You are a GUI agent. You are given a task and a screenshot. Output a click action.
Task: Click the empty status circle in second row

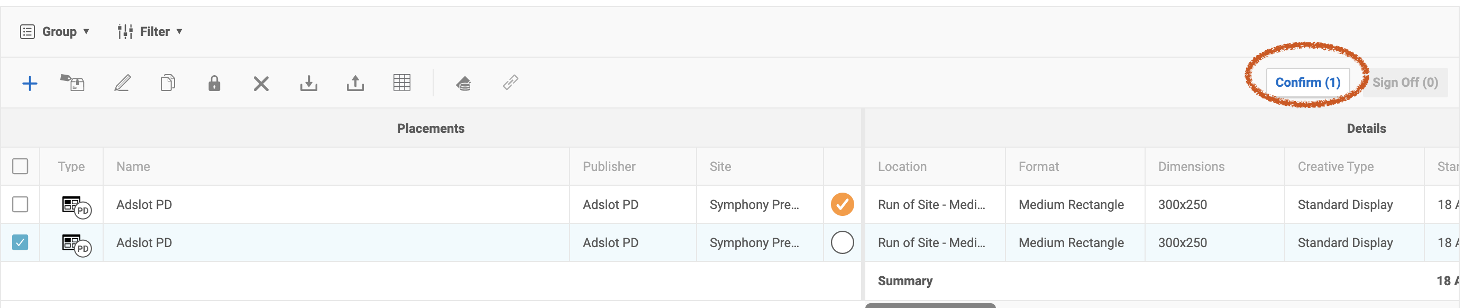tap(842, 242)
